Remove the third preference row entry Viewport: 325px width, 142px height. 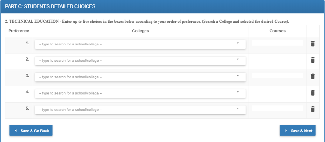pyautogui.click(x=313, y=77)
